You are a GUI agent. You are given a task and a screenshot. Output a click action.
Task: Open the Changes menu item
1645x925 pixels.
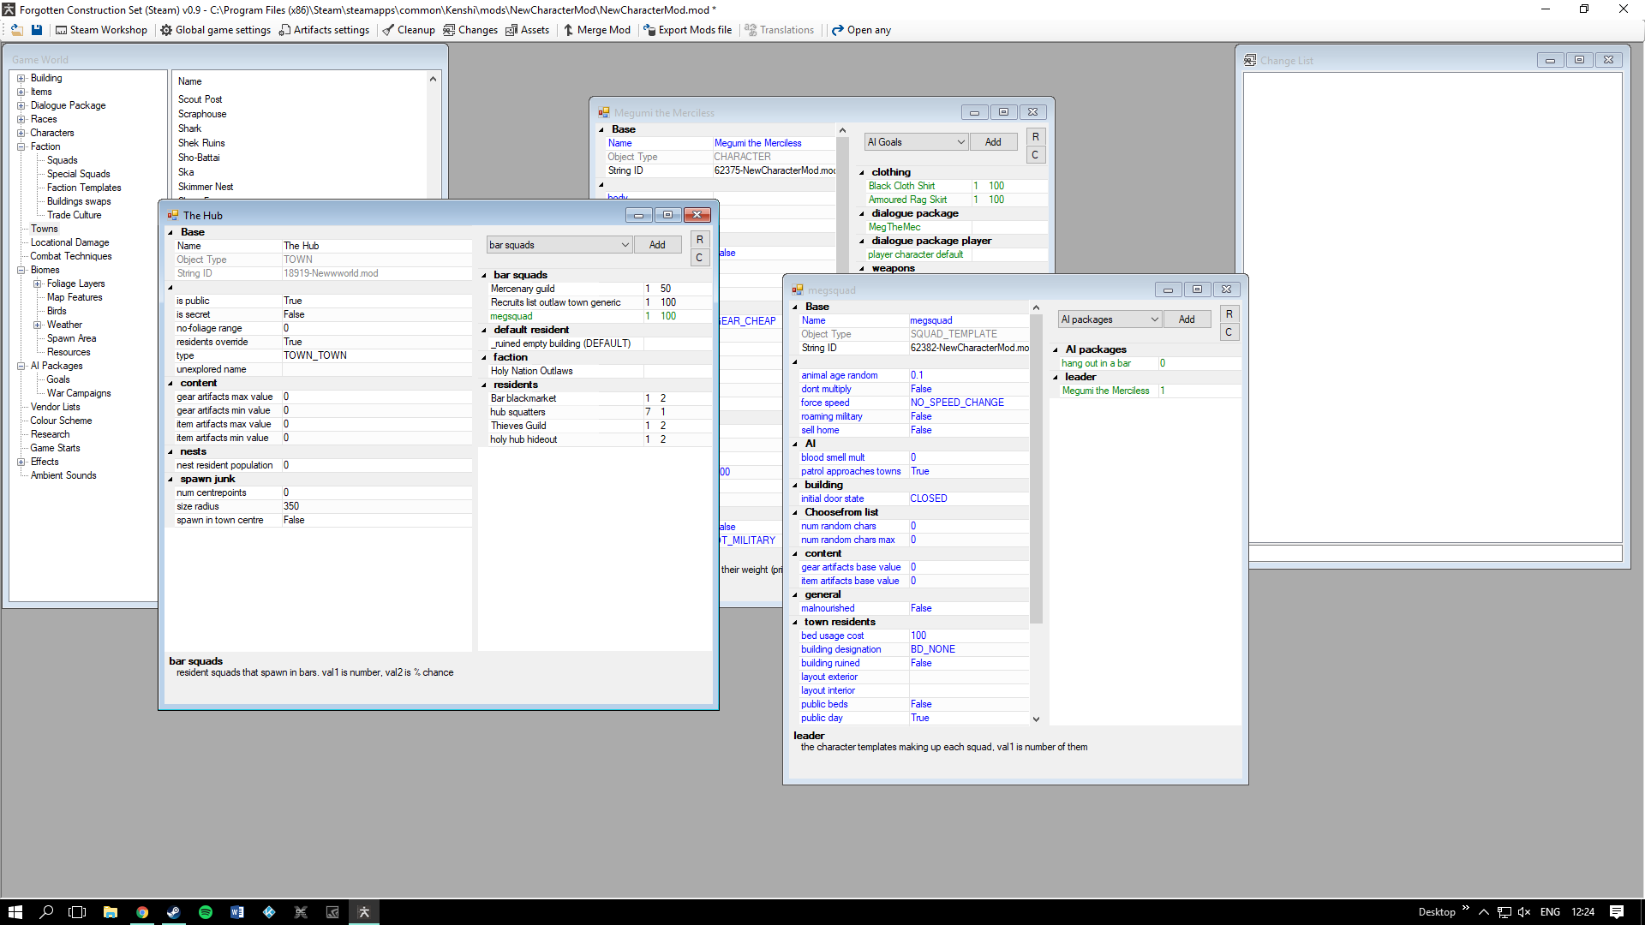point(470,30)
